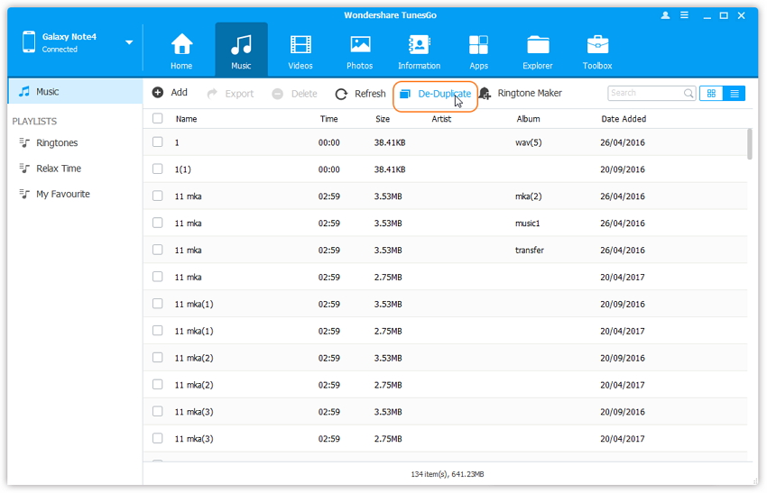Click the vertical scrollbar thumb
This screenshot has height=493, width=767.
tap(750, 144)
